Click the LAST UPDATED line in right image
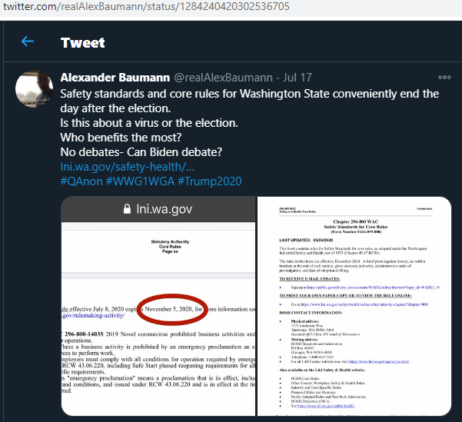 [306, 240]
